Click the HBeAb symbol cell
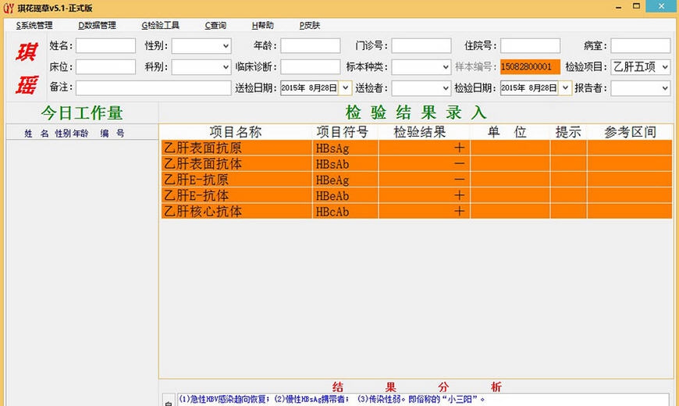 click(345, 195)
